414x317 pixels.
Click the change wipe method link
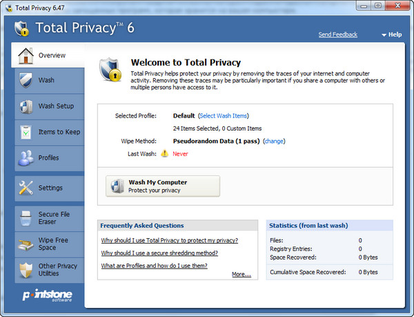[x=274, y=141]
